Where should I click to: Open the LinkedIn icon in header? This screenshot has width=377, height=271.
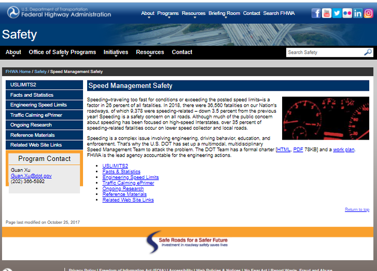tap(358, 13)
